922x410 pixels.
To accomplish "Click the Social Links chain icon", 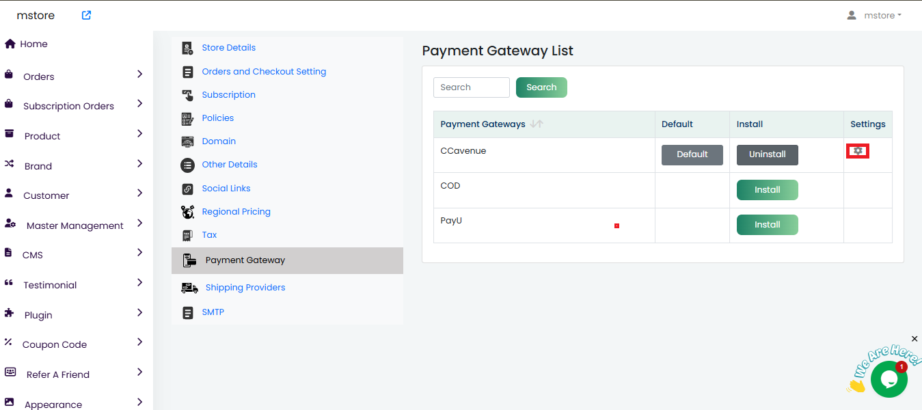I will 187,189.
